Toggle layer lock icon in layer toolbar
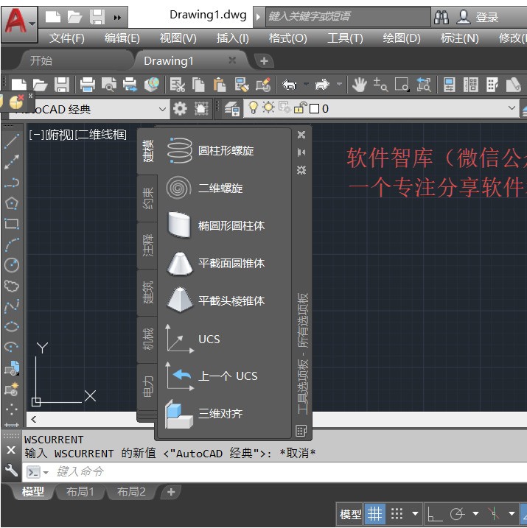Image resolution: width=527 pixels, height=528 pixels. [300, 109]
